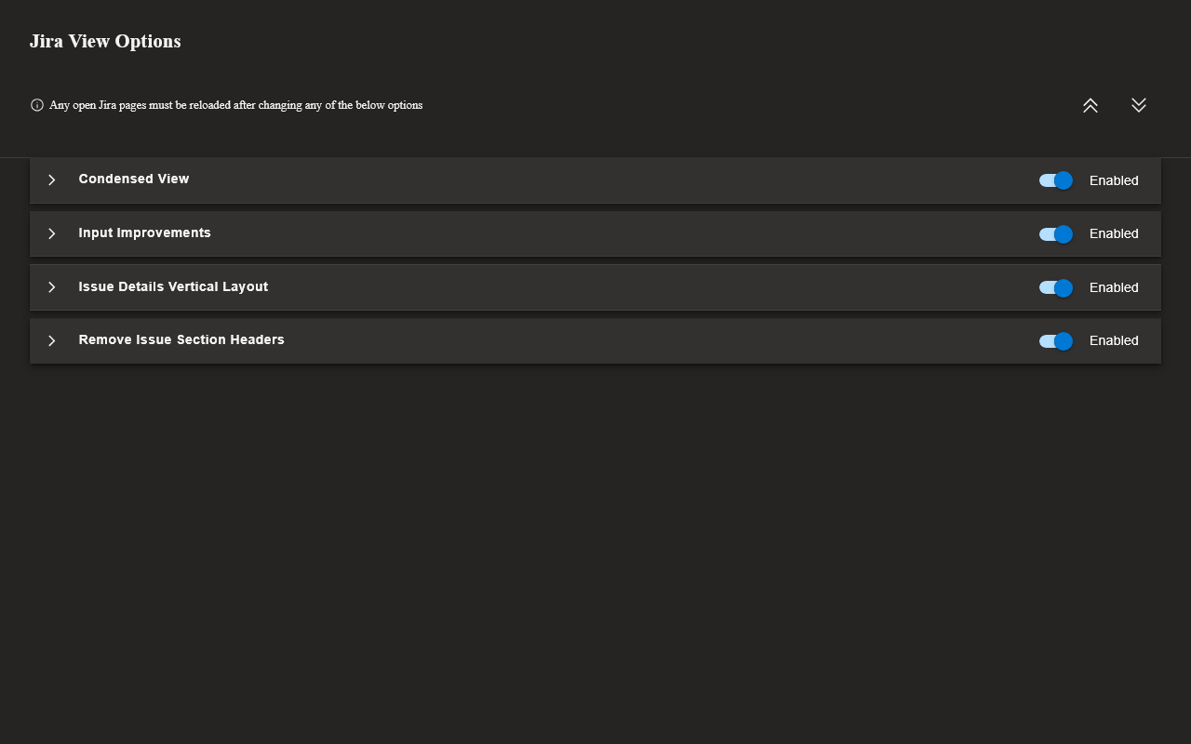The image size is (1191, 744).
Task: Disable the Condensed View toggle
Action: point(1055,180)
